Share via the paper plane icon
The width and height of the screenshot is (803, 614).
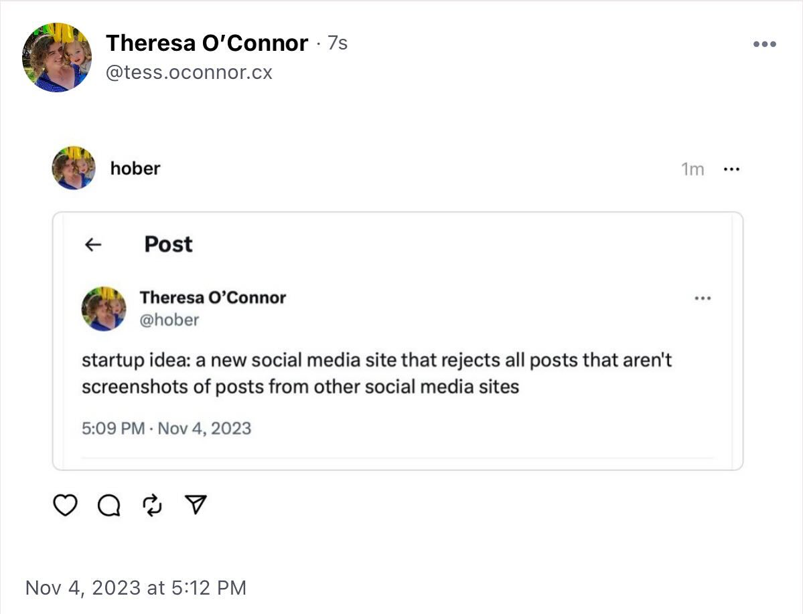coord(195,505)
